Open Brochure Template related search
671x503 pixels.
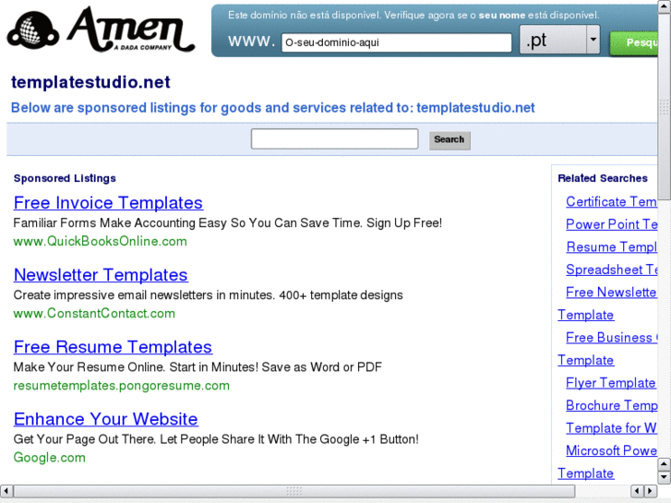pos(611,405)
